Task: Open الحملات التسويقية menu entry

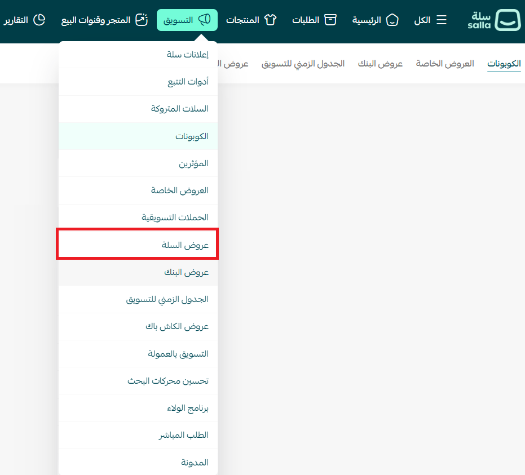Action: (175, 217)
